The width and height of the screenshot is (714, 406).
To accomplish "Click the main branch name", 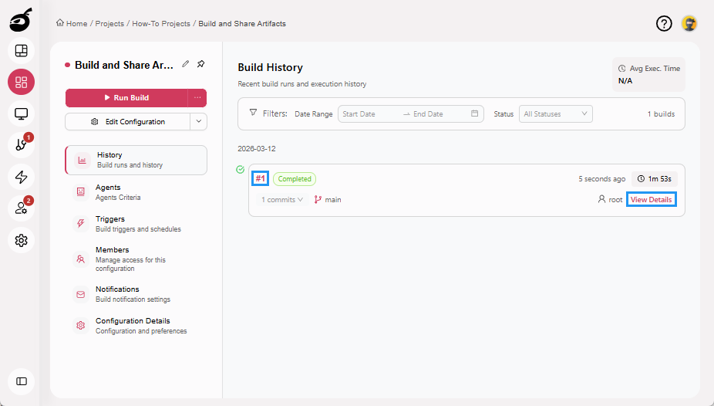I will 333,200.
